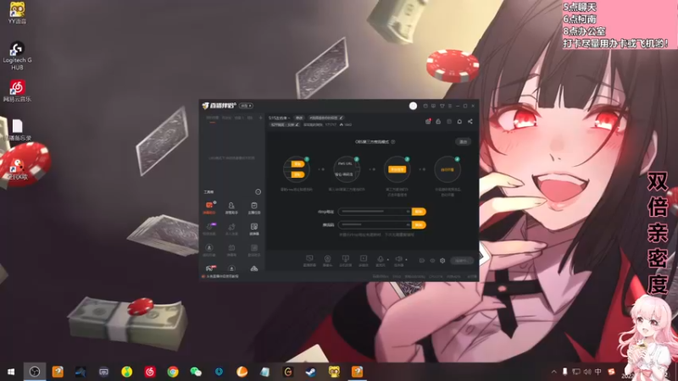Show hidden system tray icons chevron
Viewport: 678px width, 381px height.
pyautogui.click(x=553, y=372)
